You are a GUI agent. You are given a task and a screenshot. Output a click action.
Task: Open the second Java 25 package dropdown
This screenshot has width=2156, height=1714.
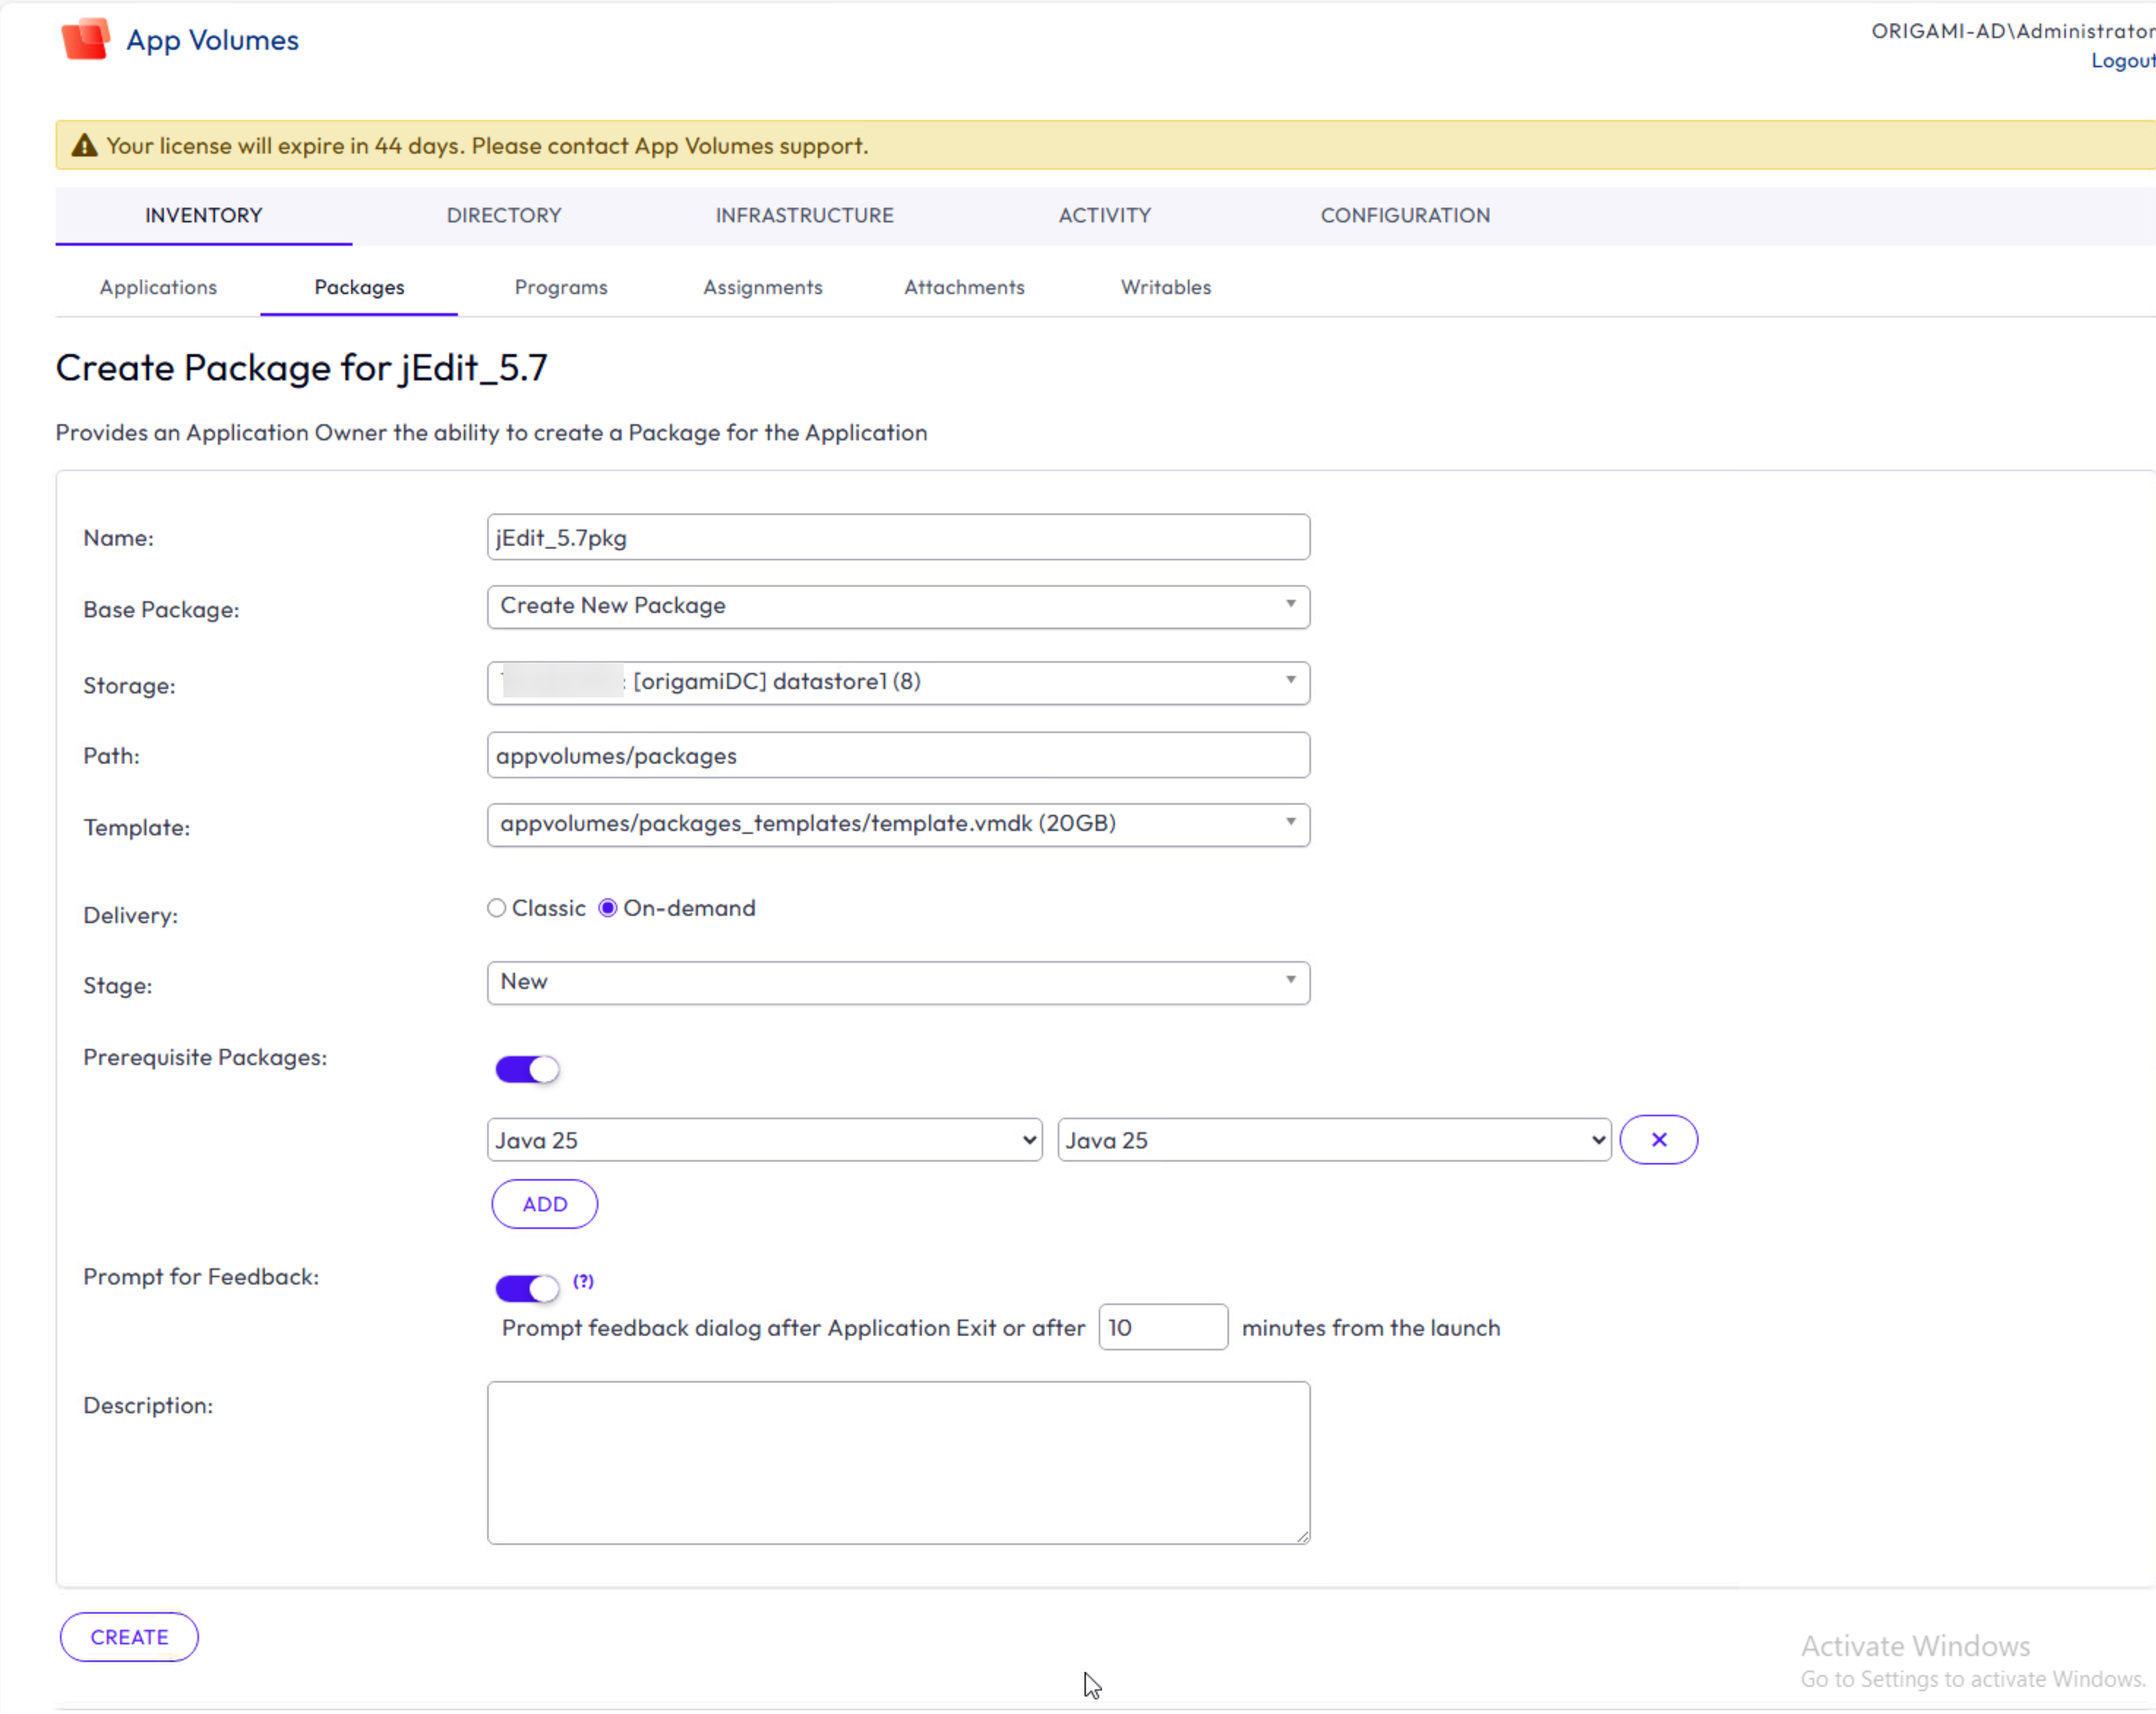(x=1334, y=1140)
